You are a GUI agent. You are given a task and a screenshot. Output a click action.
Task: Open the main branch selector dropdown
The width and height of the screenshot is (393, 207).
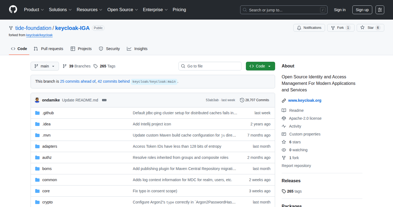pos(45,66)
